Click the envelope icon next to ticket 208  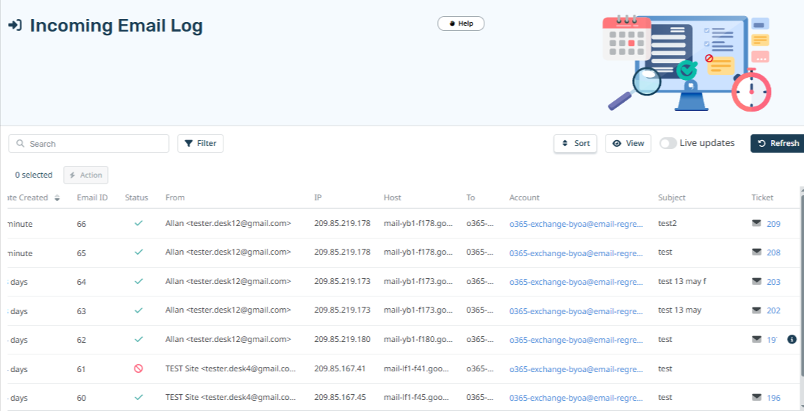[756, 252]
